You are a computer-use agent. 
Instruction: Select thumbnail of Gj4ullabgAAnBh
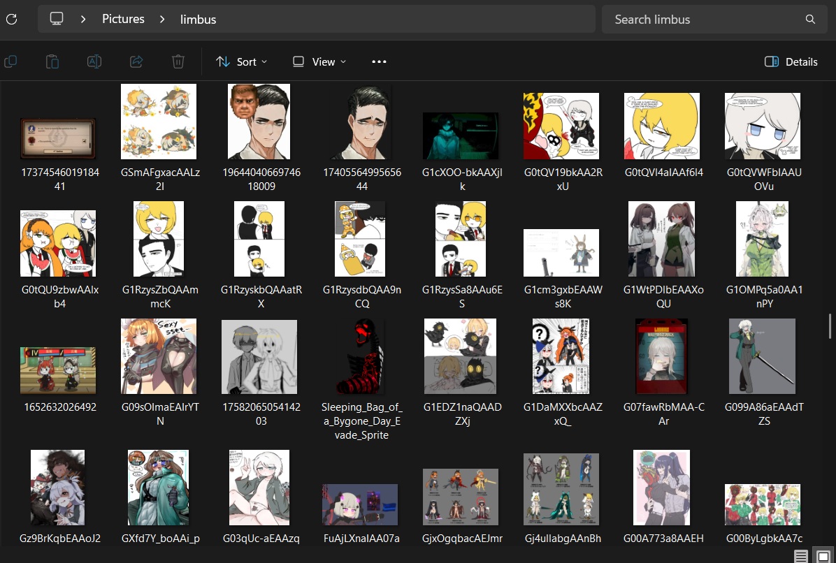(x=561, y=490)
